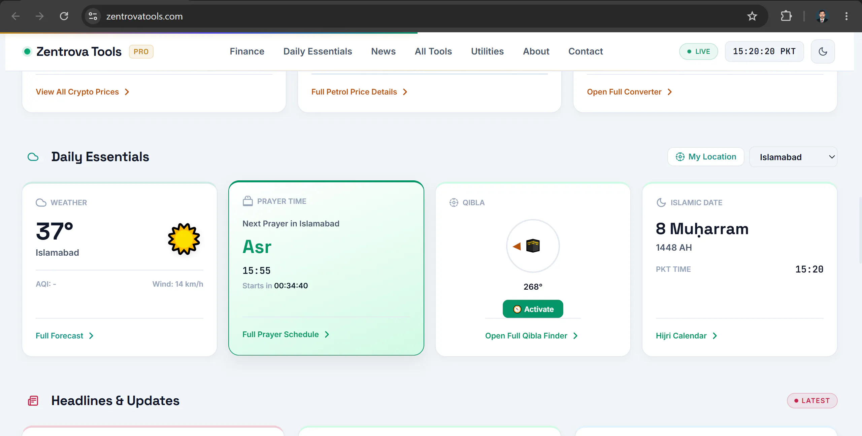Open Full Converter link

tap(629, 92)
